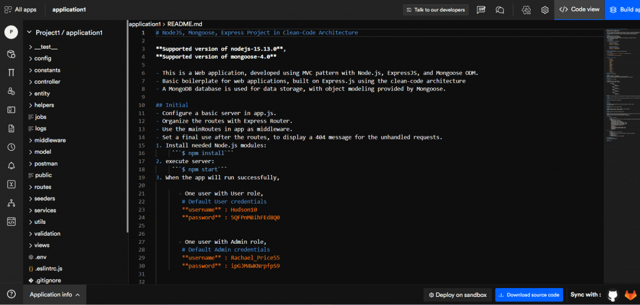Open the cube model icon in sidebar
Screen dimensions: 640x305
click(11, 54)
